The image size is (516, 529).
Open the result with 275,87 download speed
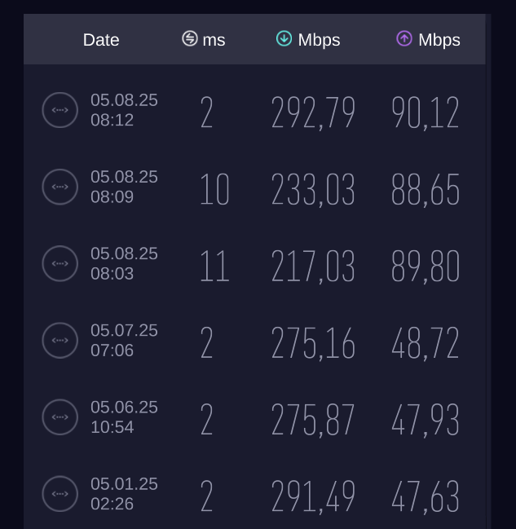click(x=313, y=420)
